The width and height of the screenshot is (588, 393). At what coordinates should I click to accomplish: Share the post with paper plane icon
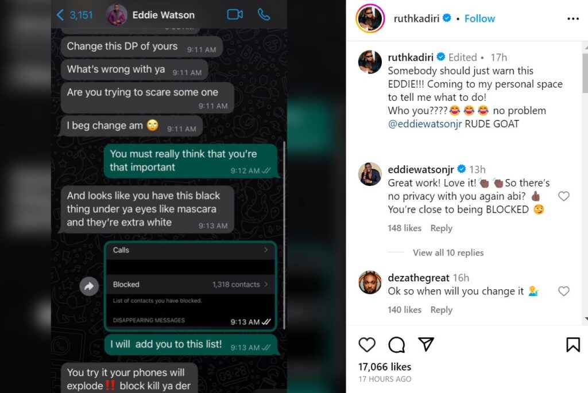click(x=426, y=344)
